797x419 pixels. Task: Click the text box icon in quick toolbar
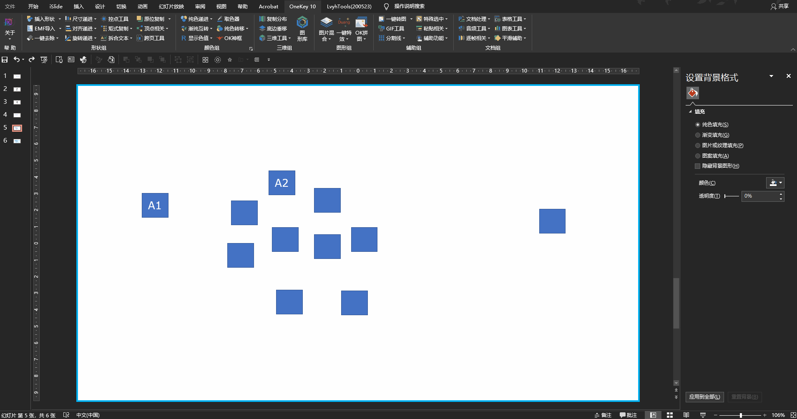coord(71,60)
